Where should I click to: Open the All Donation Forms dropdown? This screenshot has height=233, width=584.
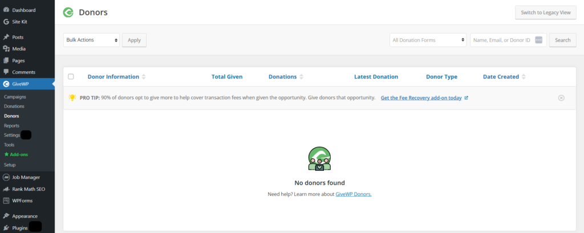click(x=428, y=40)
